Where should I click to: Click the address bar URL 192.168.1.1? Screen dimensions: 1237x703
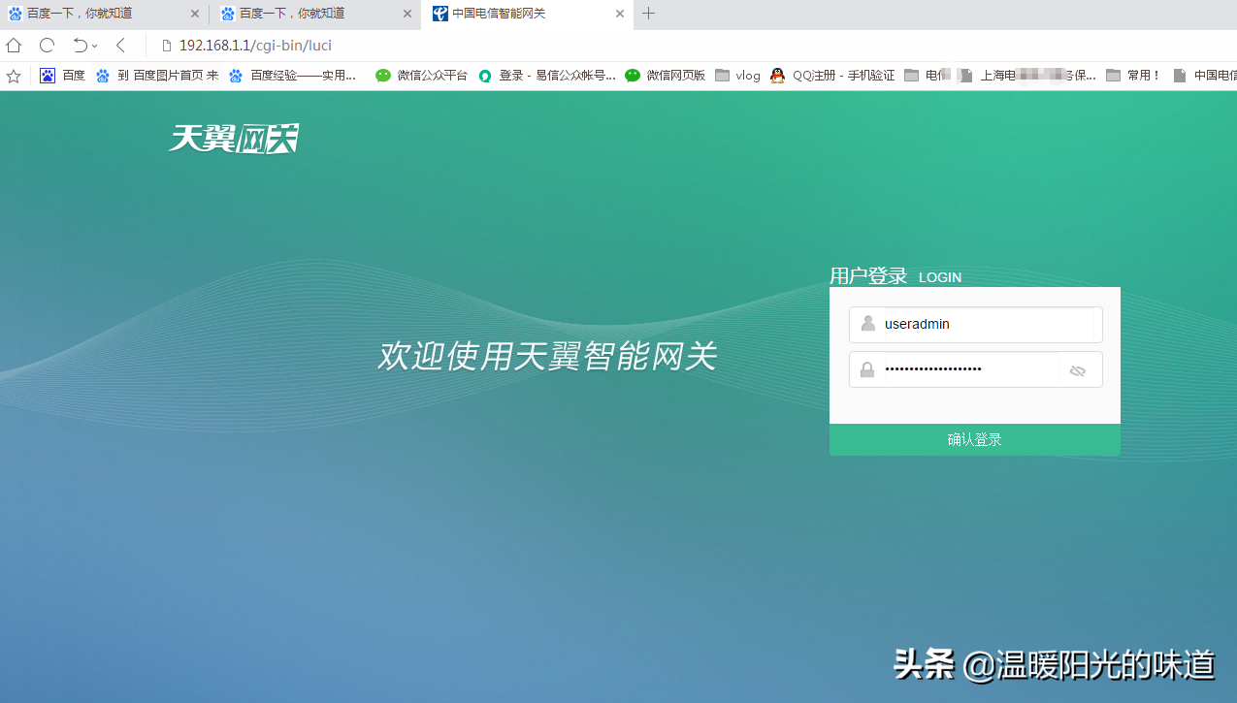pos(255,46)
